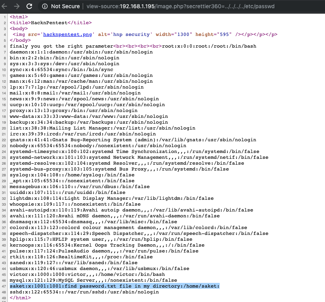Reload the page with the refresh icon

click(29, 6)
